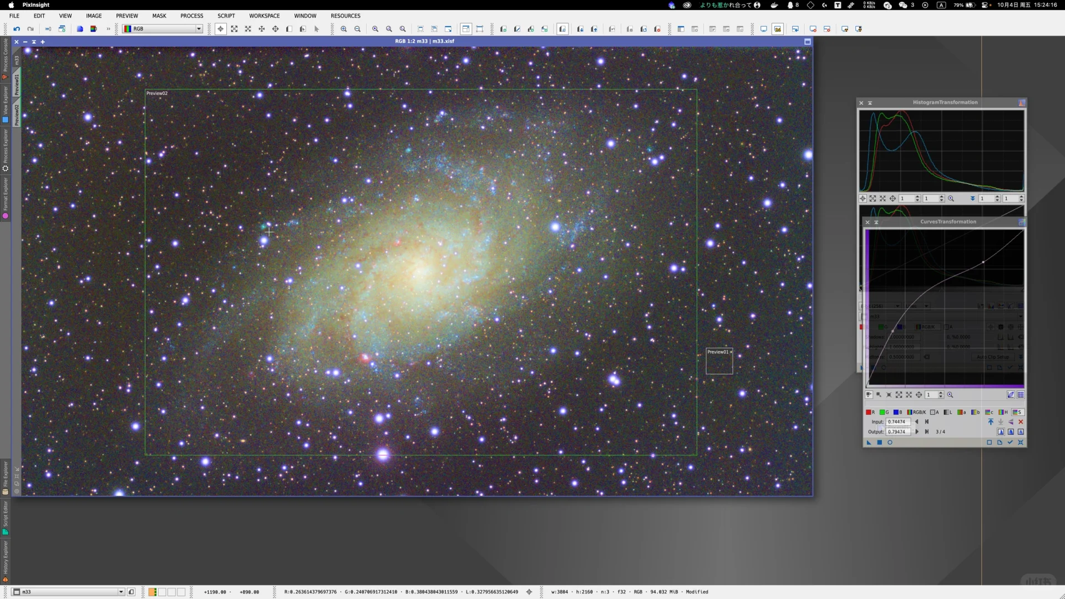Select the CIE c chroma curve
The width and height of the screenshot is (1065, 599).
[989, 412]
